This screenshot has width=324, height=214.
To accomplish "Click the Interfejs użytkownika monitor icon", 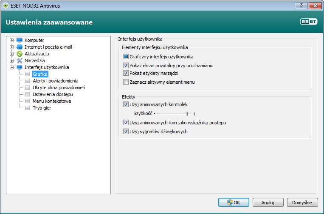I will 20,67.
